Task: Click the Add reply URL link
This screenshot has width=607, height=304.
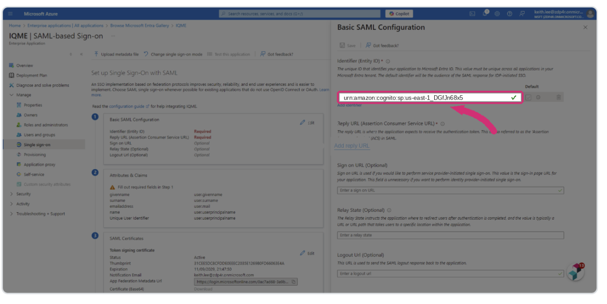Action: [352, 146]
